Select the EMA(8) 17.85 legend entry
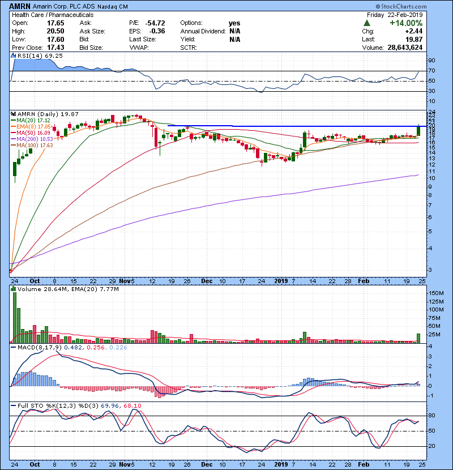Viewport: 453px width, 470px height. 31,127
